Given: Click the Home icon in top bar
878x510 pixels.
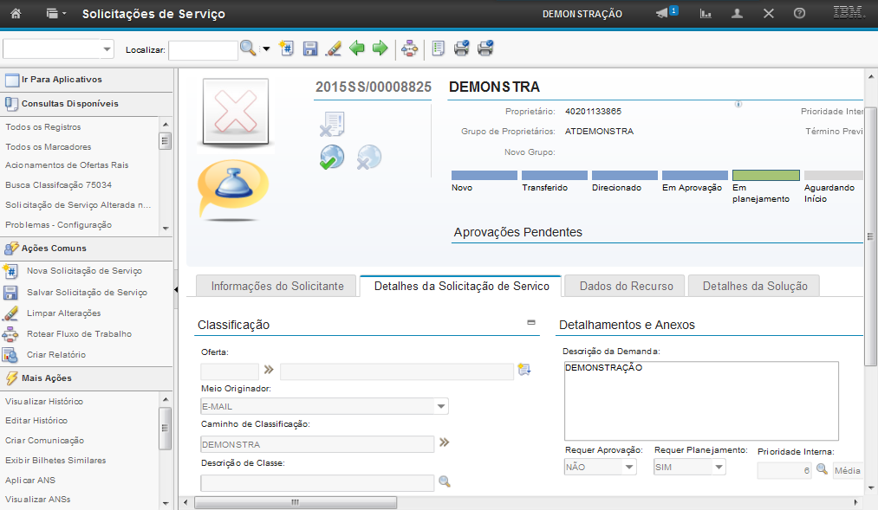Looking at the screenshot, I should pos(16,14).
